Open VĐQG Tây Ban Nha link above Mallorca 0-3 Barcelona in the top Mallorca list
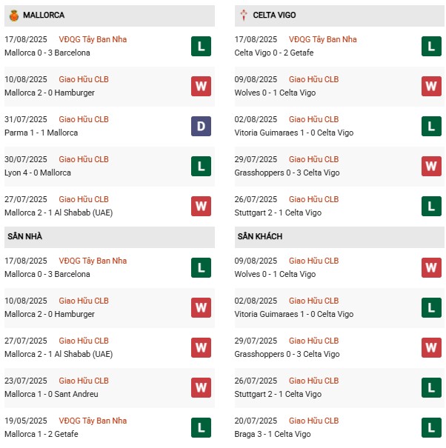The width and height of the screenshot is (446, 448). 93,39
